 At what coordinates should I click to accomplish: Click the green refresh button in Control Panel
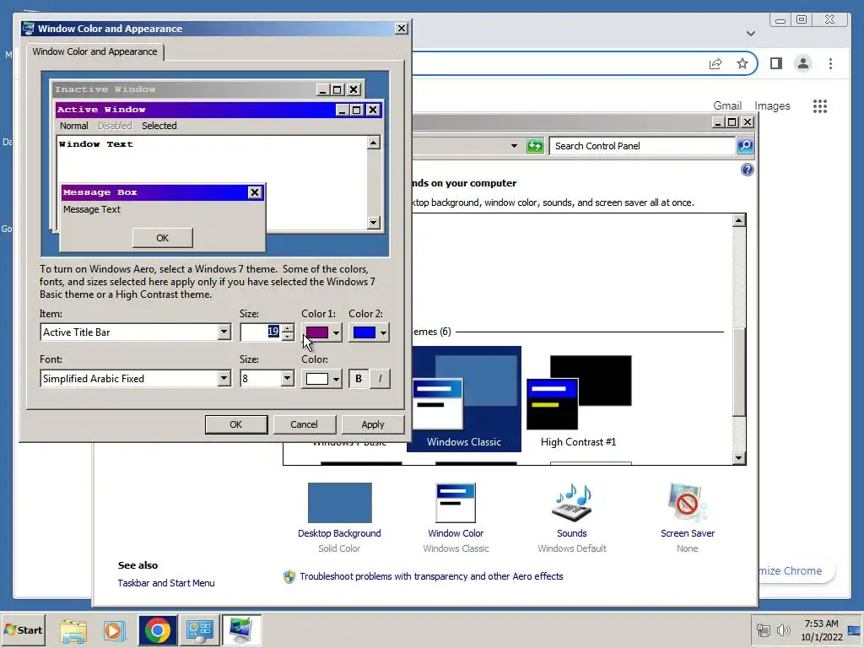pyautogui.click(x=535, y=146)
